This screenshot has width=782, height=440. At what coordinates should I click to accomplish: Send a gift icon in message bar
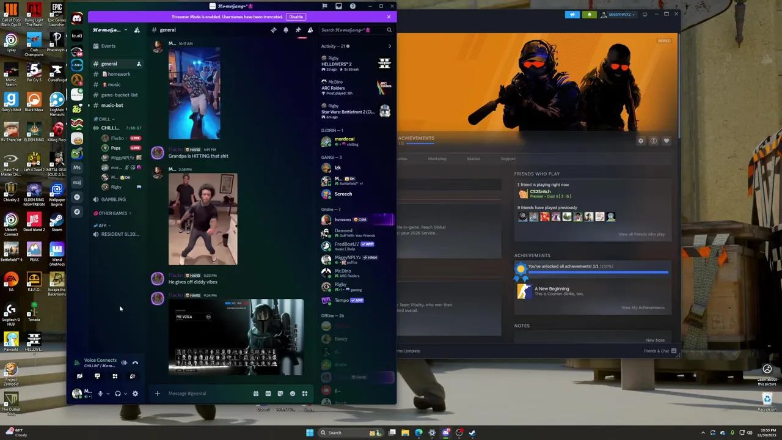tap(256, 394)
